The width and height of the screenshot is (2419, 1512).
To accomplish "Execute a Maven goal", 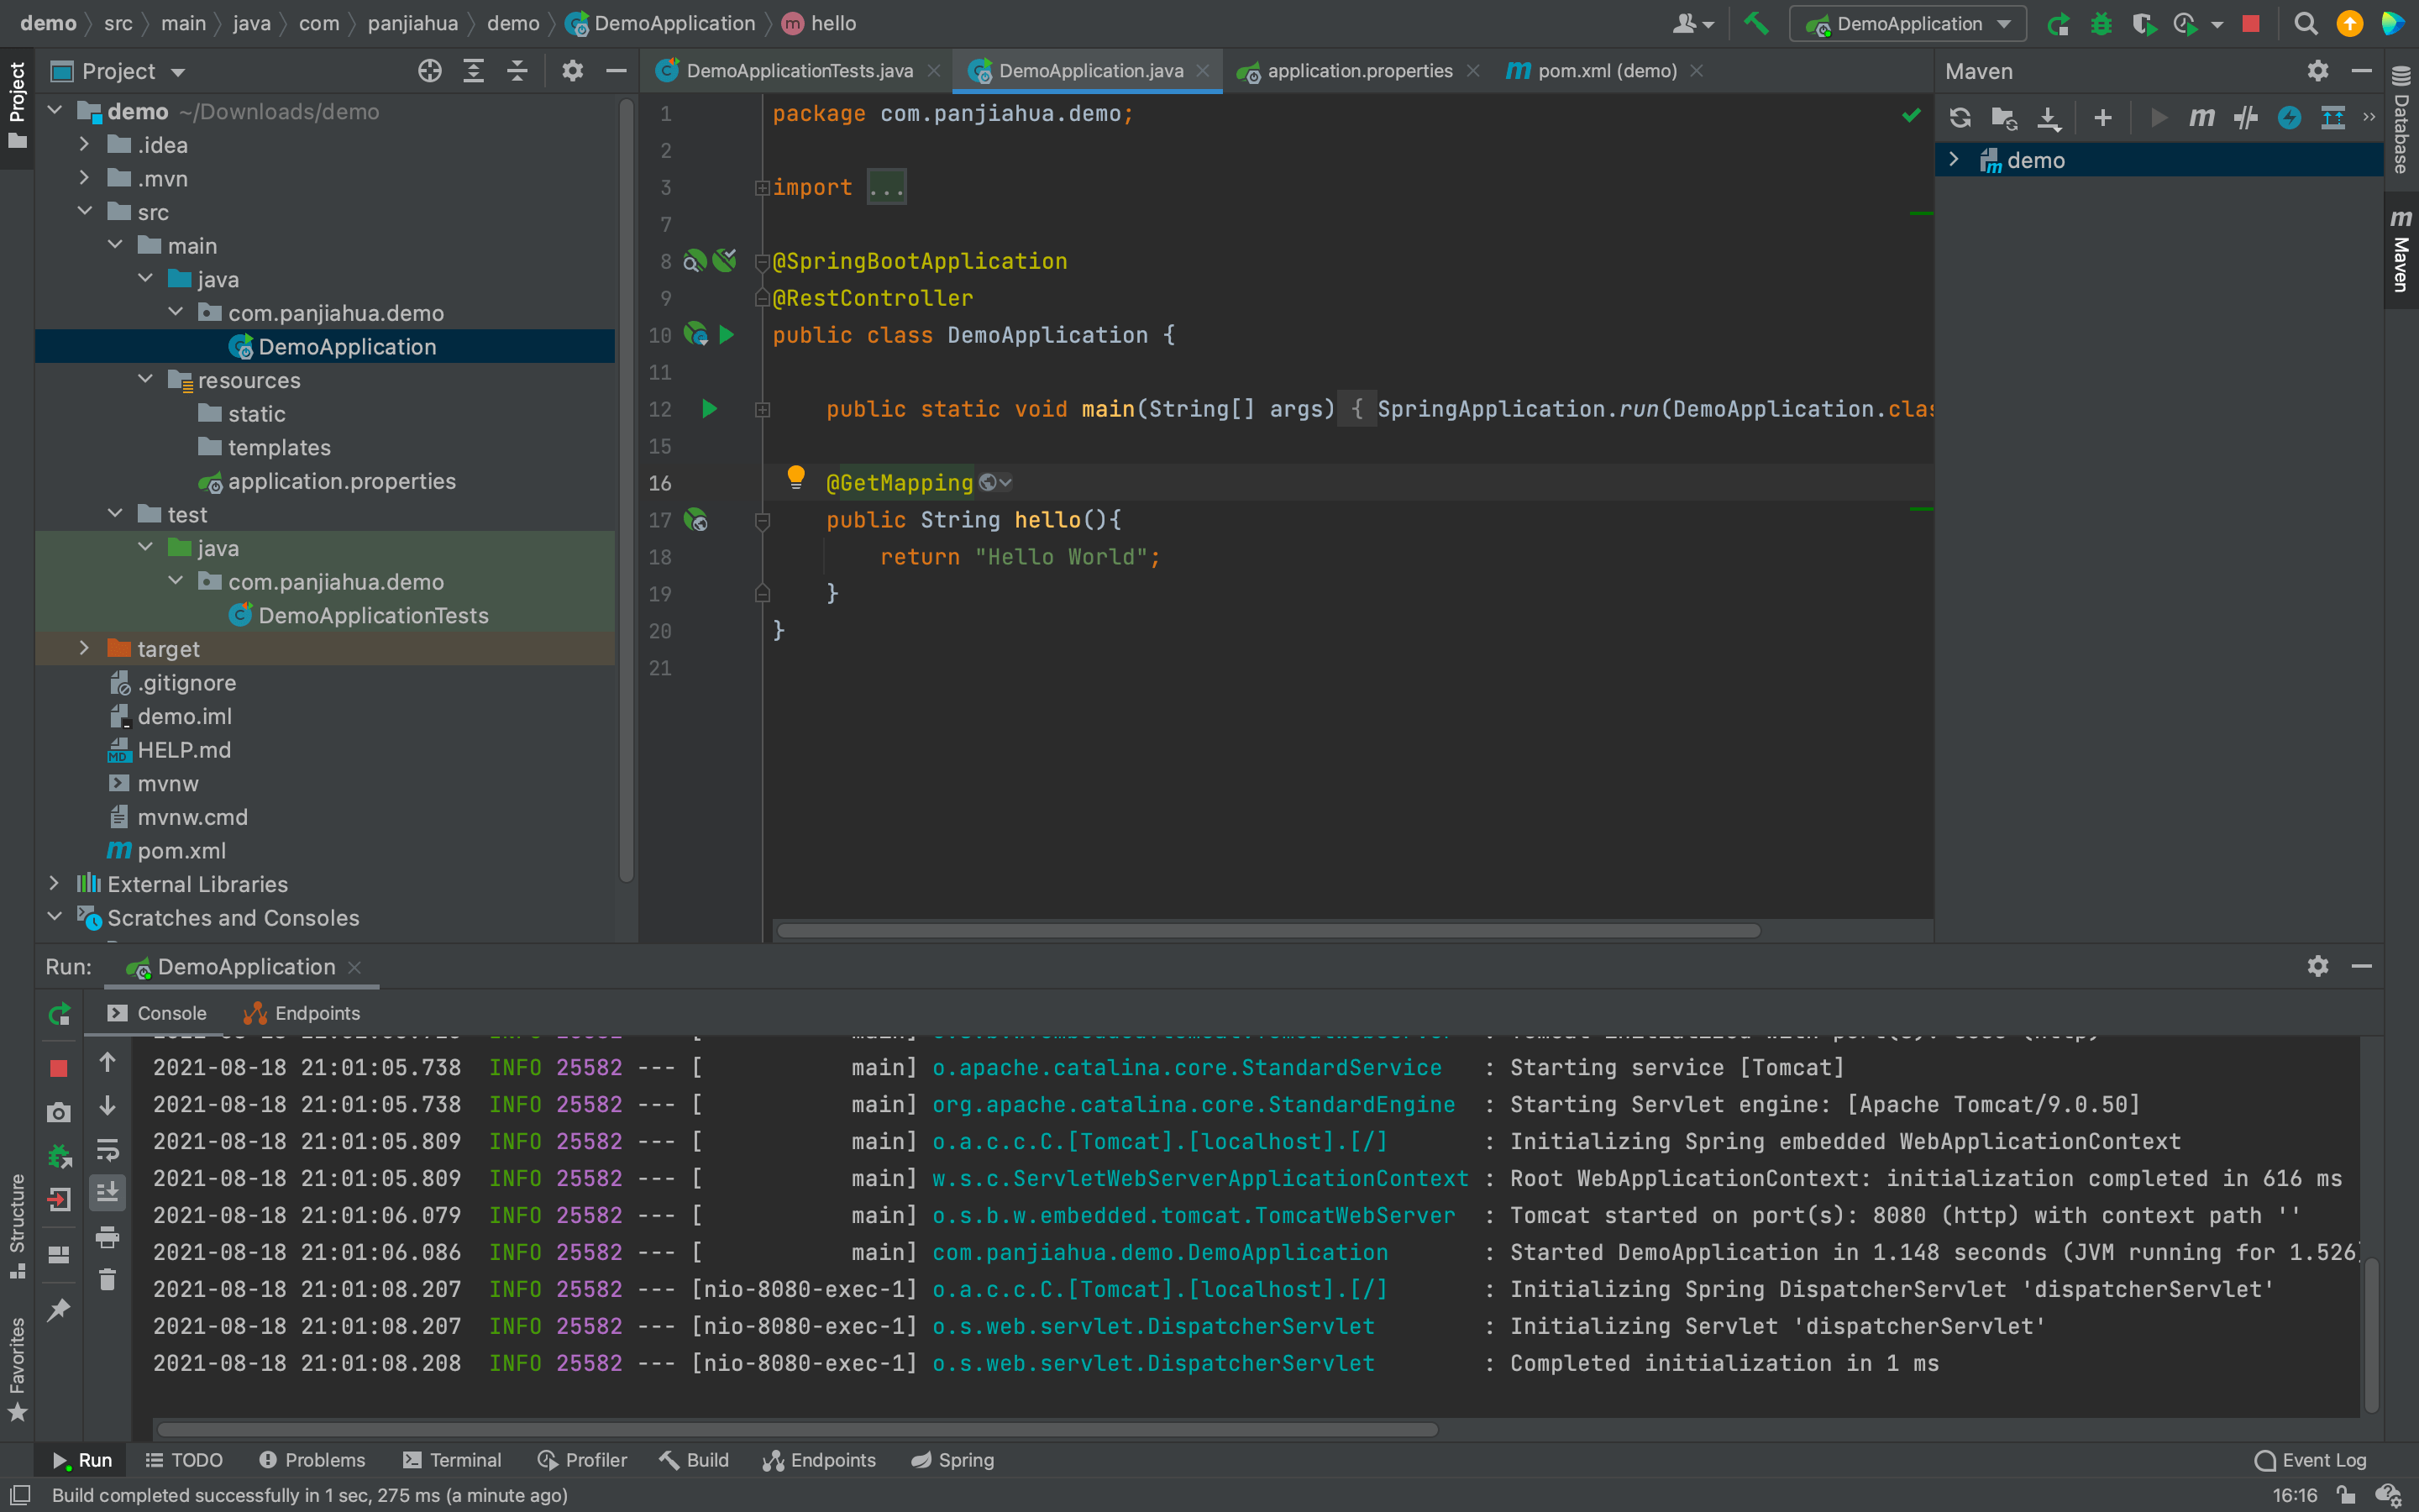I will coord(2202,117).
